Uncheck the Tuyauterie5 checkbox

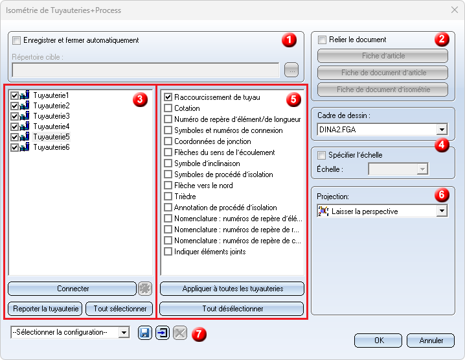pyautogui.click(x=14, y=137)
